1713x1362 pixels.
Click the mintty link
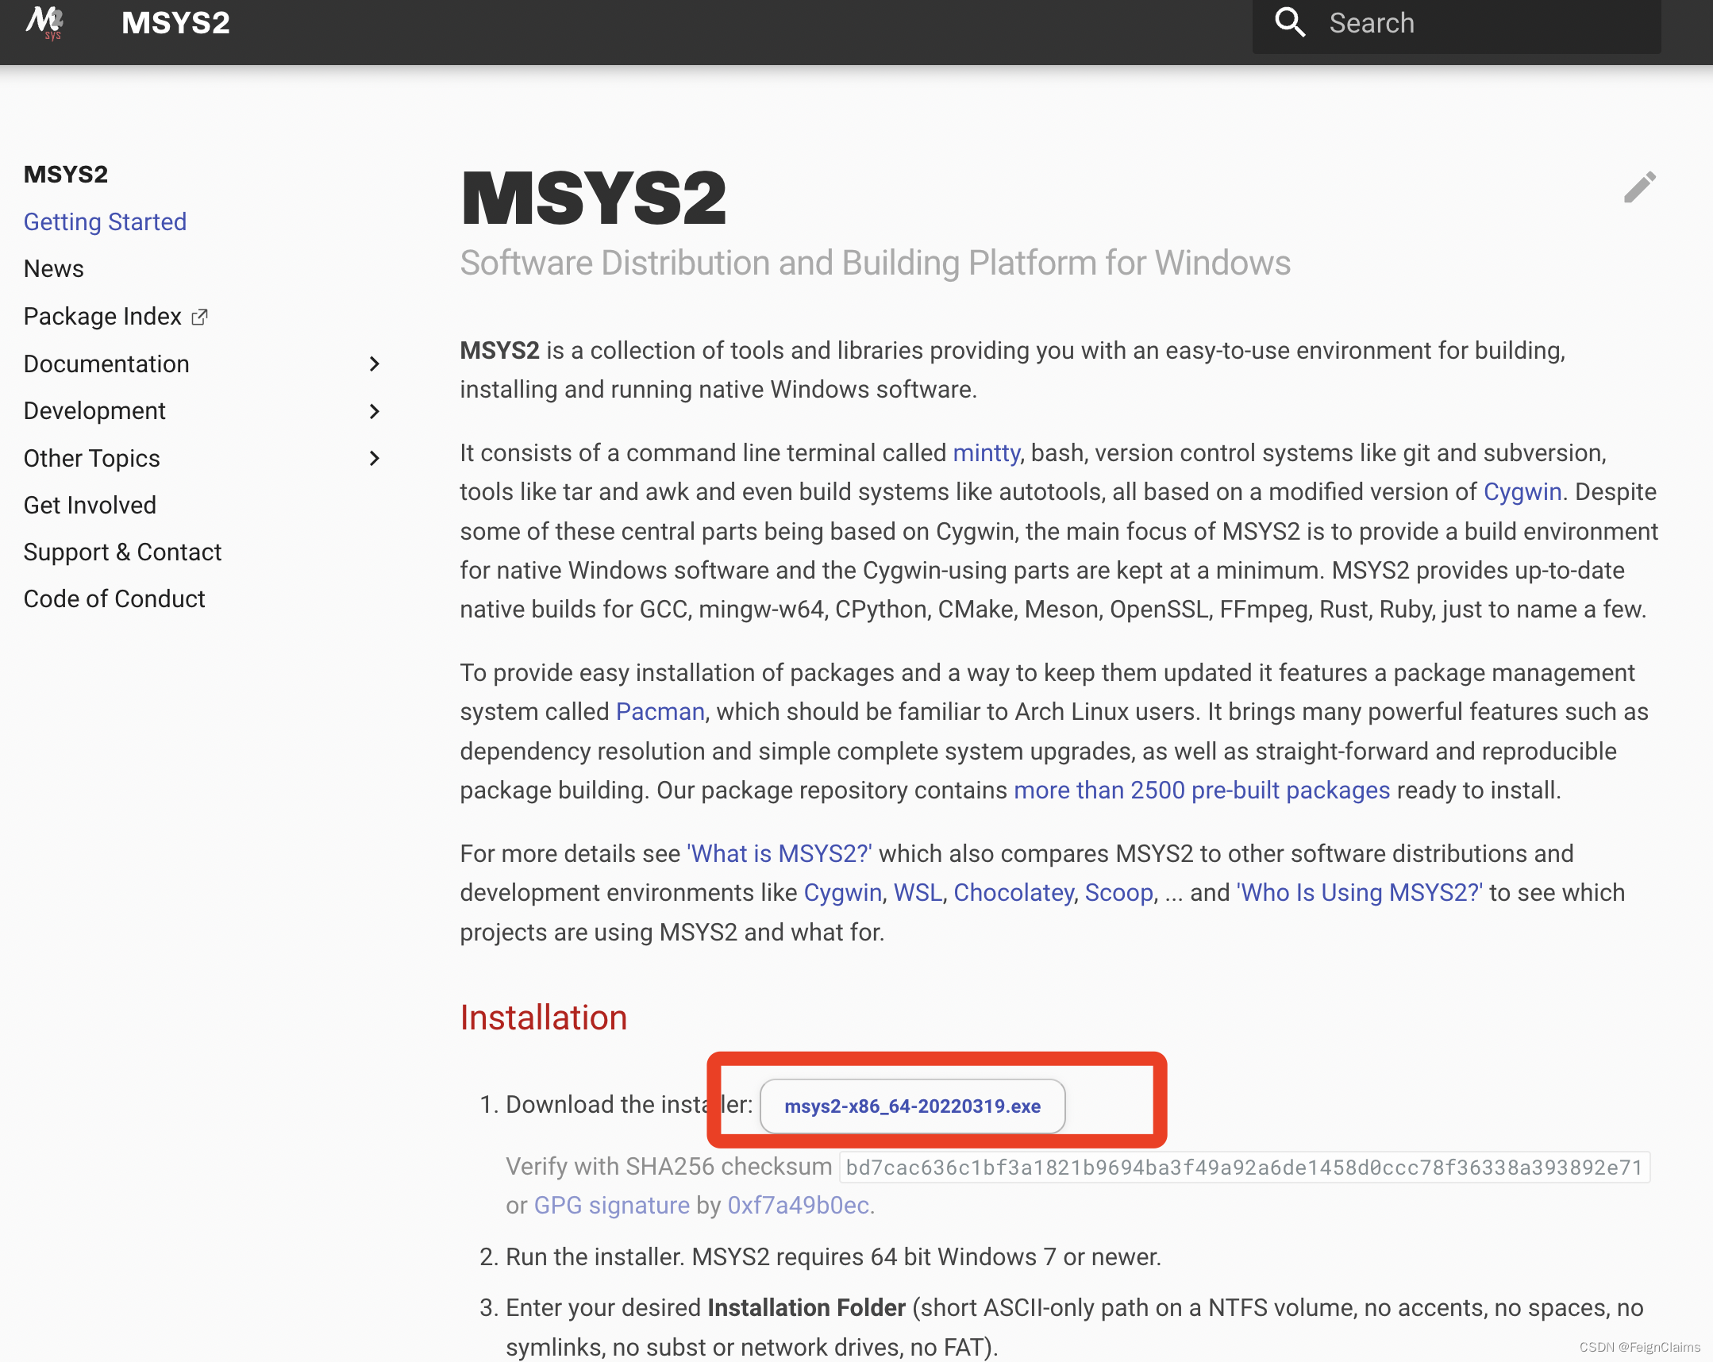[x=986, y=453]
